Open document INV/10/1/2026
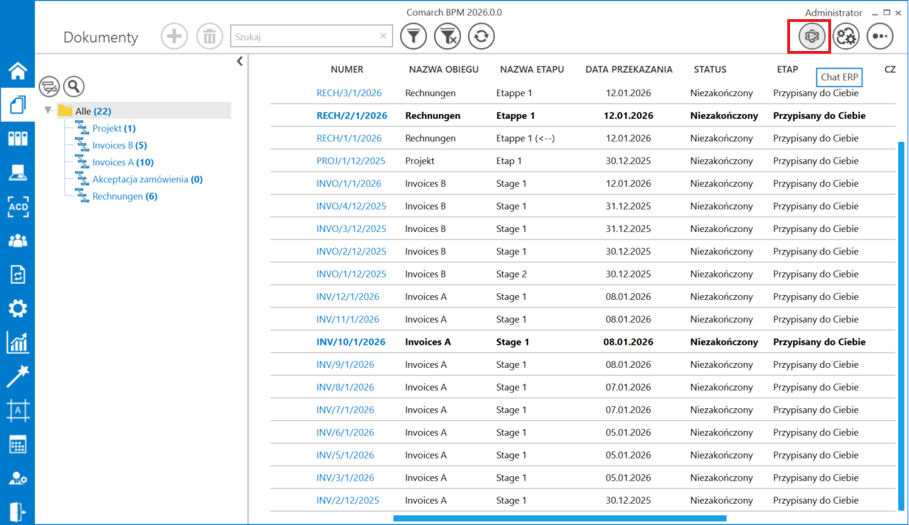 coord(350,342)
